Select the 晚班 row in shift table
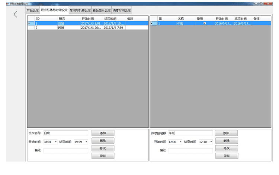This screenshot has height=175, width=279. pos(61,28)
